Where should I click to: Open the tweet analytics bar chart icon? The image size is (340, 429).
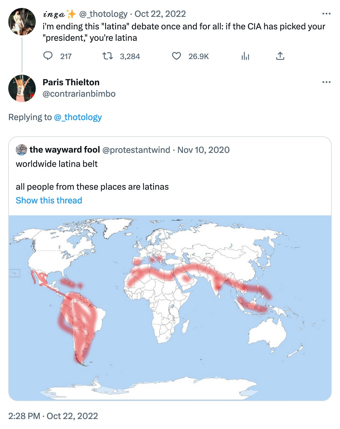(245, 56)
